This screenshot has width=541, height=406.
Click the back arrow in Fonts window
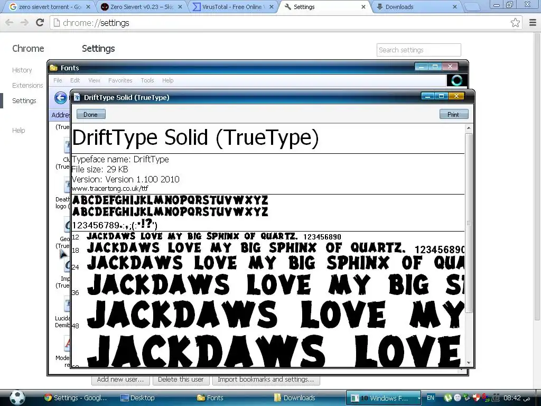pos(61,98)
